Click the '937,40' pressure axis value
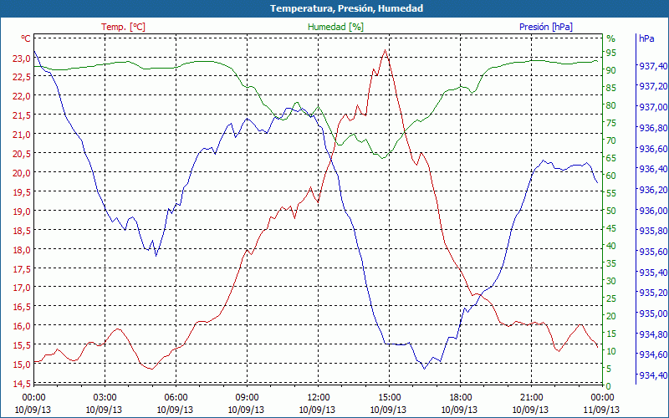This screenshot has width=669, height=418. (x=653, y=66)
